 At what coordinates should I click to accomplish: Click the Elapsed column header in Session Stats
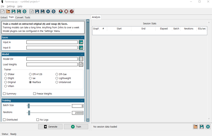[x=164, y=28]
